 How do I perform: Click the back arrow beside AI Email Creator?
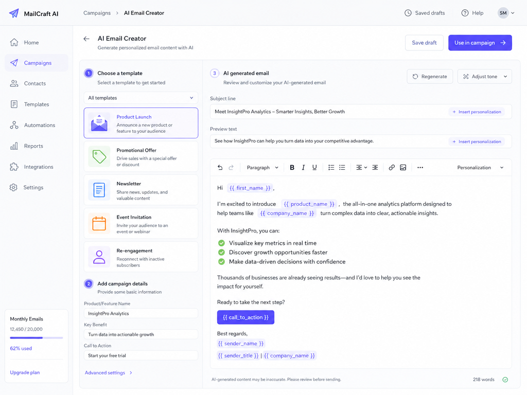pyautogui.click(x=86, y=39)
